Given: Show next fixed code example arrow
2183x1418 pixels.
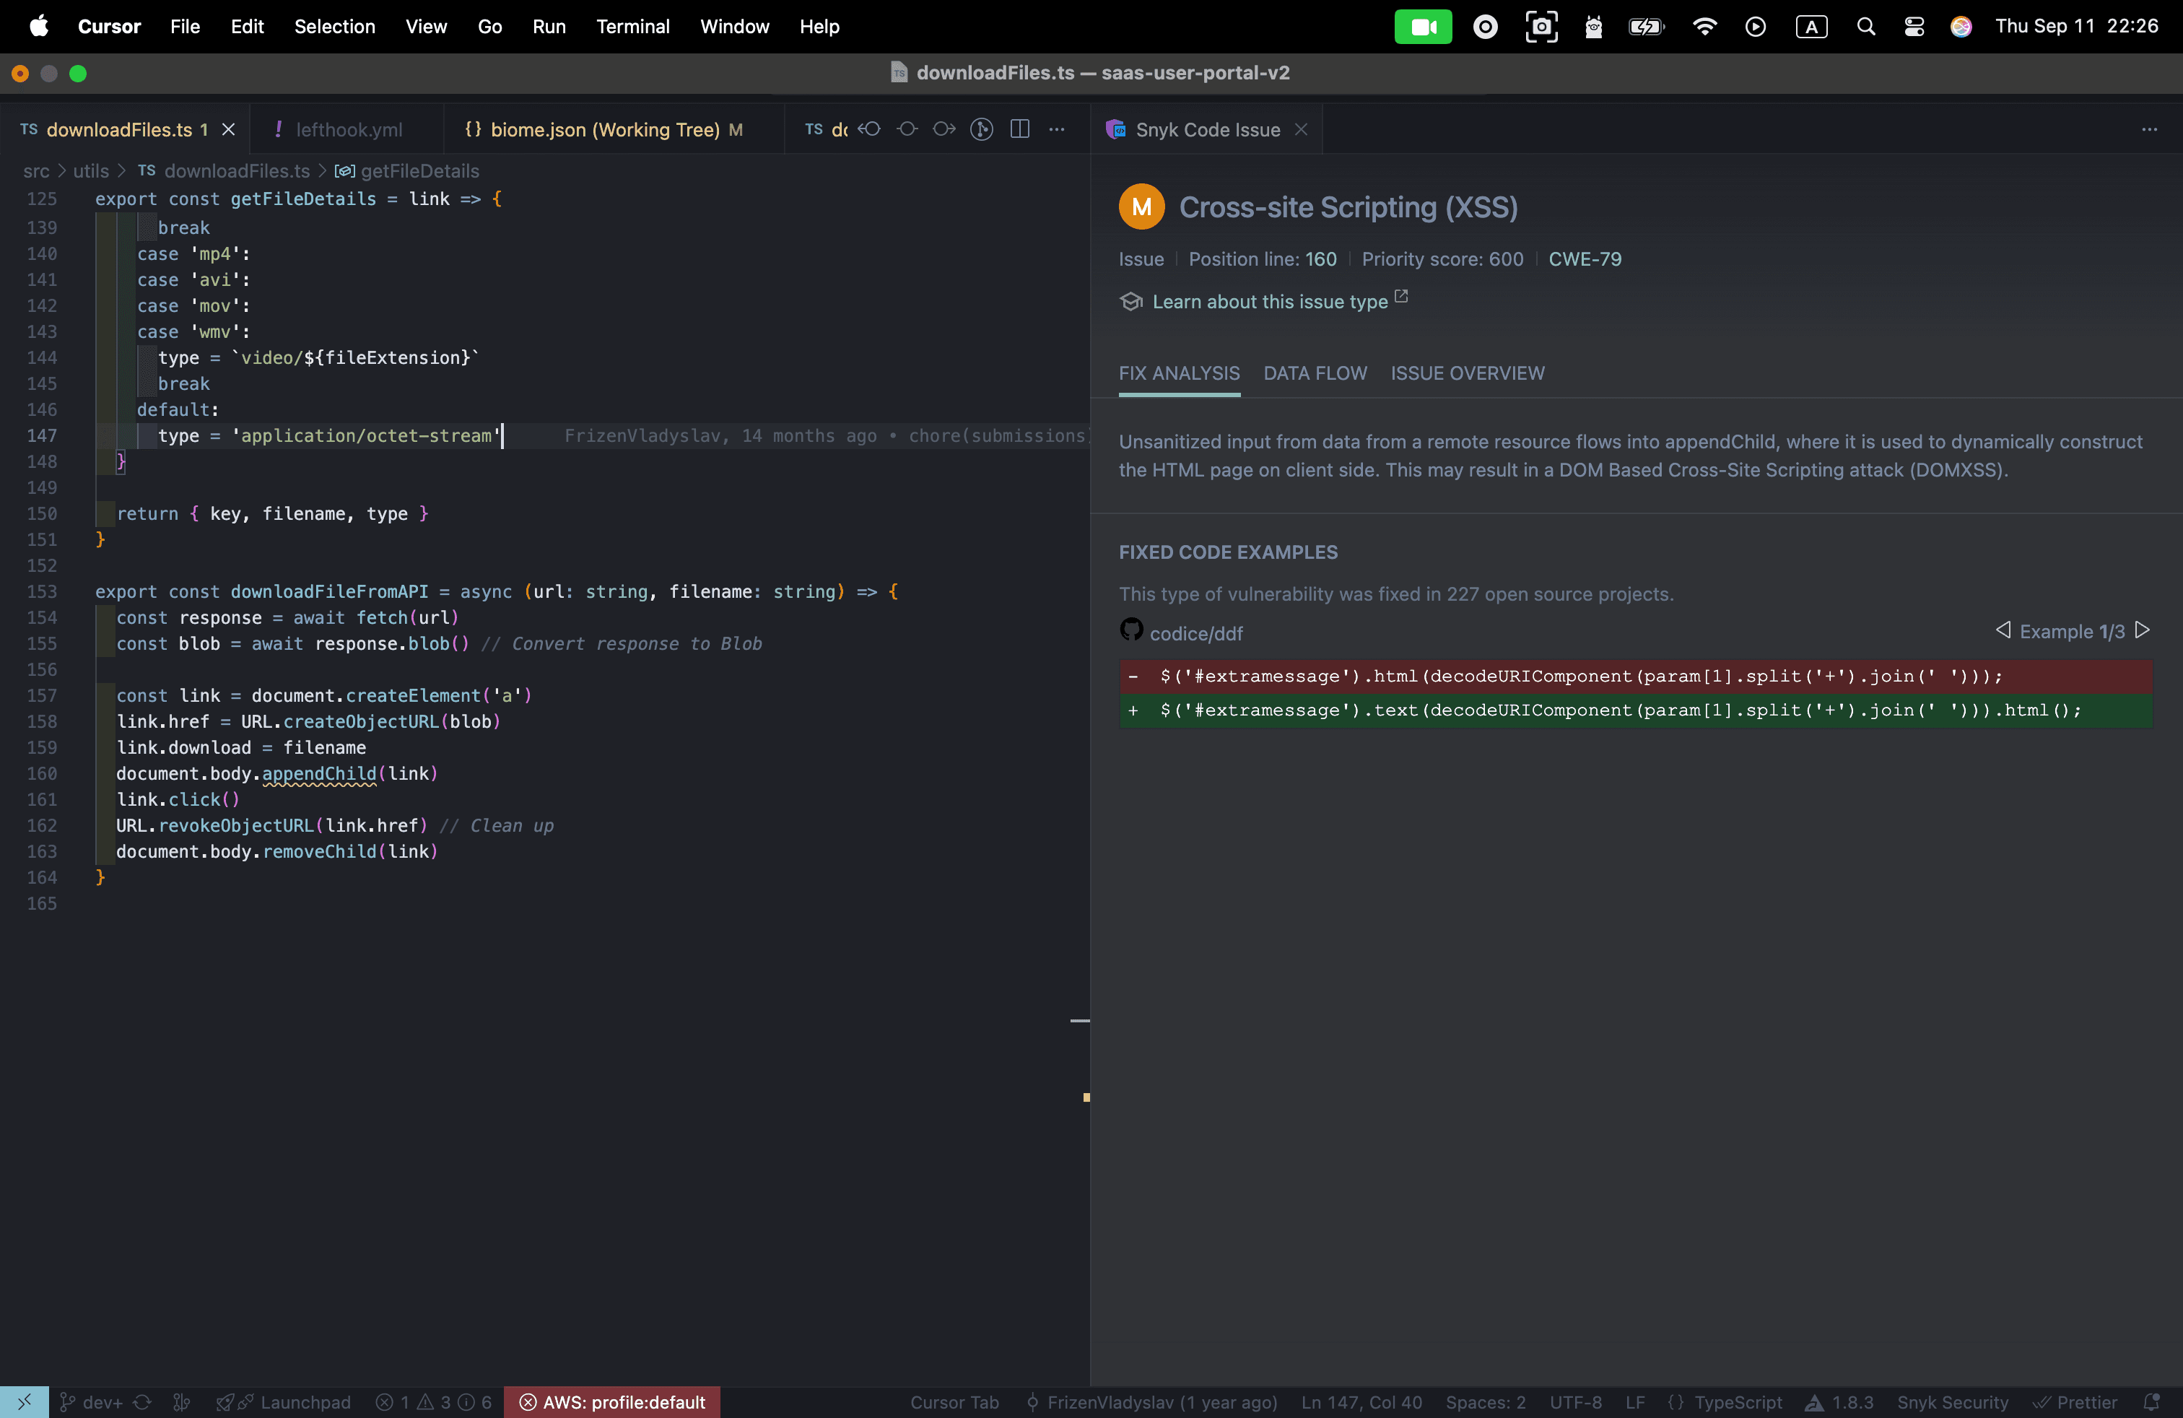Looking at the screenshot, I should click(x=2143, y=630).
